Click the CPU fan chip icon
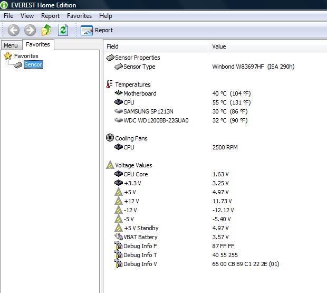 (x=119, y=147)
